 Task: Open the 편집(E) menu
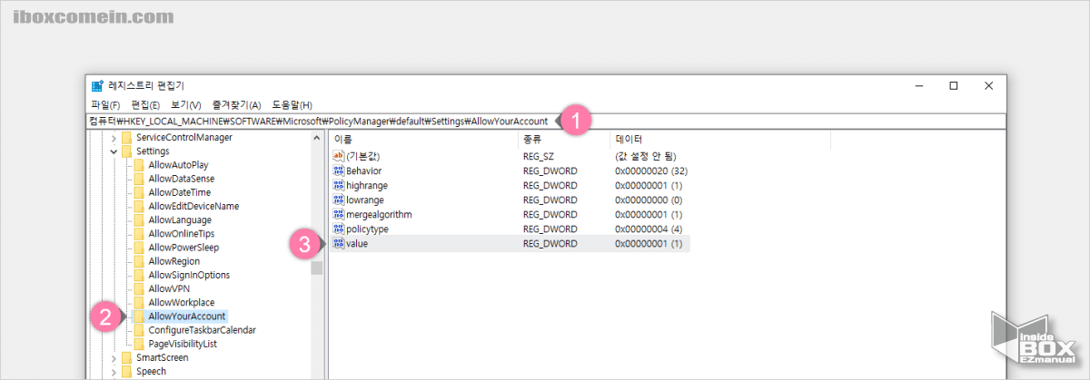tap(146, 105)
